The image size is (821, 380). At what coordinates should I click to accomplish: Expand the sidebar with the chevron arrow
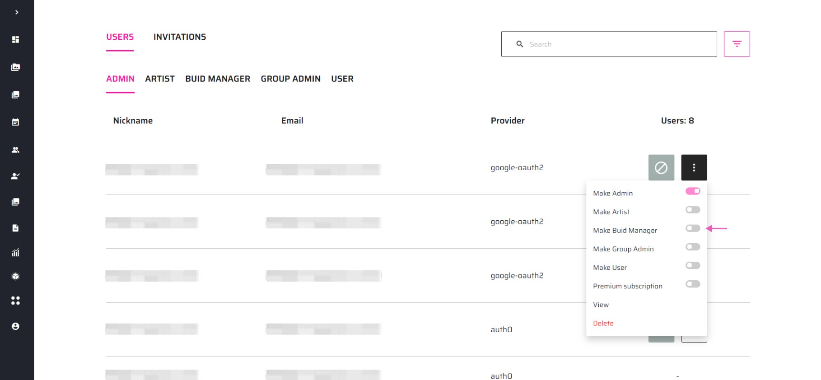[17, 12]
